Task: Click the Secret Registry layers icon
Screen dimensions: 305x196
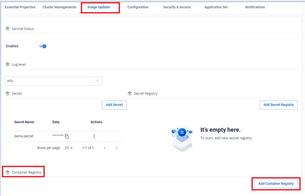Action: tap(129, 93)
